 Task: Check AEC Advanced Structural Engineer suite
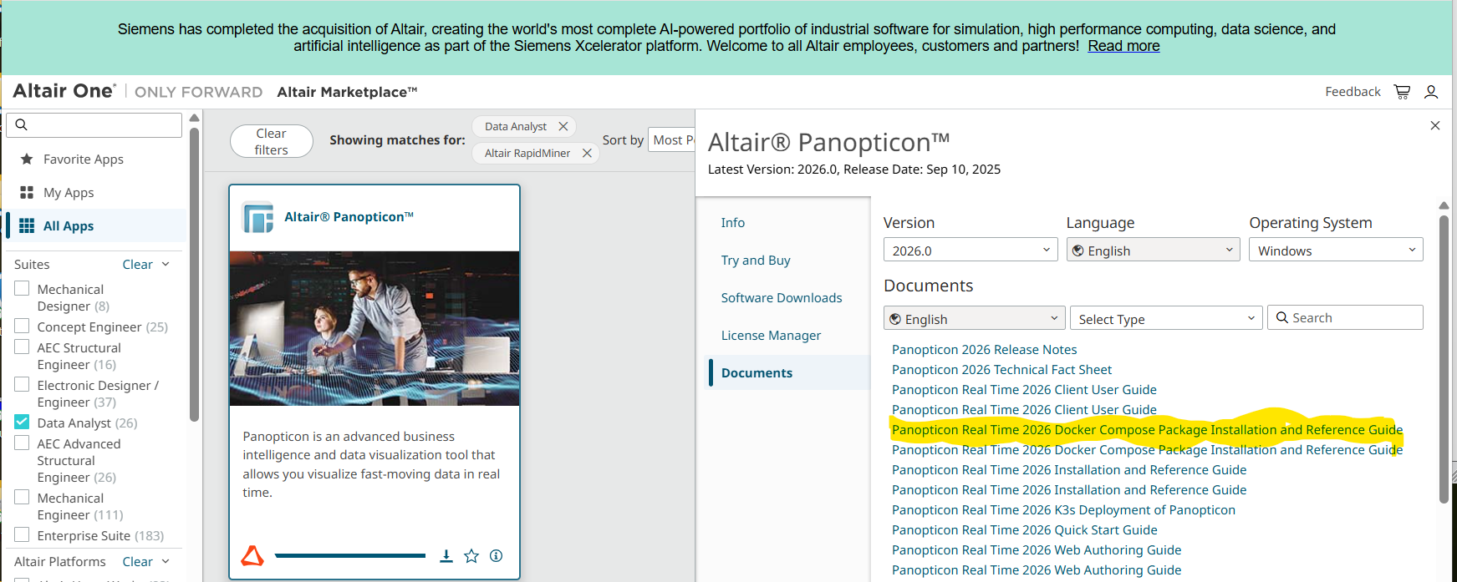click(22, 443)
